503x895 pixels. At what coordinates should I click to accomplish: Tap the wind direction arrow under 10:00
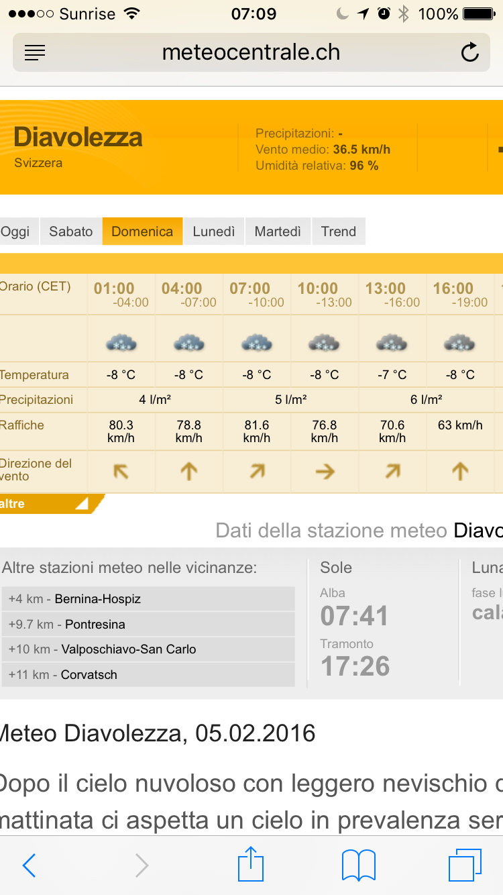tap(325, 472)
